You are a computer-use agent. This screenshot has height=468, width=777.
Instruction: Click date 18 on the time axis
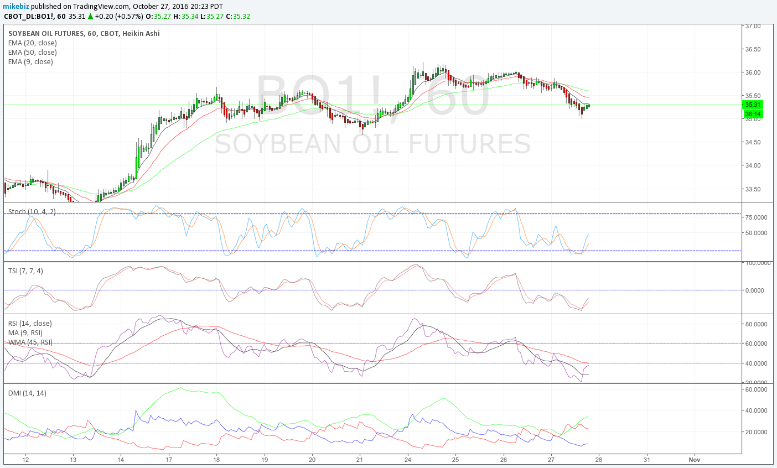click(x=216, y=460)
